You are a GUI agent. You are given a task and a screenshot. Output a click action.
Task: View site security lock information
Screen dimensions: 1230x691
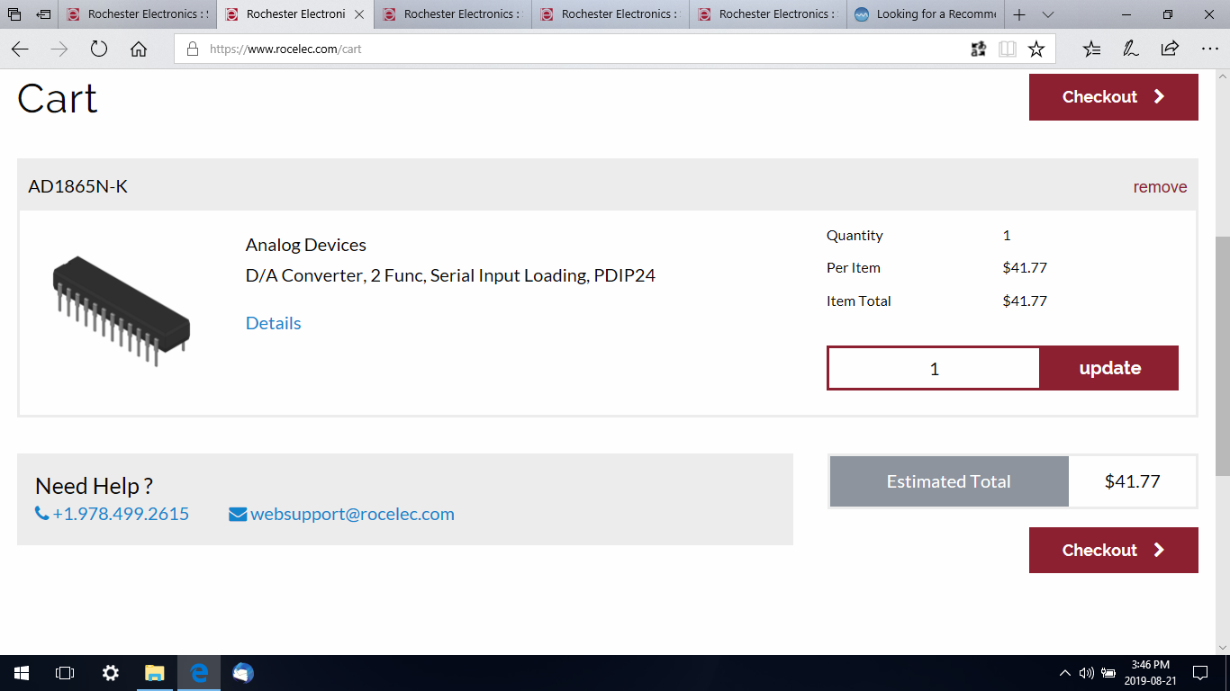tap(192, 49)
